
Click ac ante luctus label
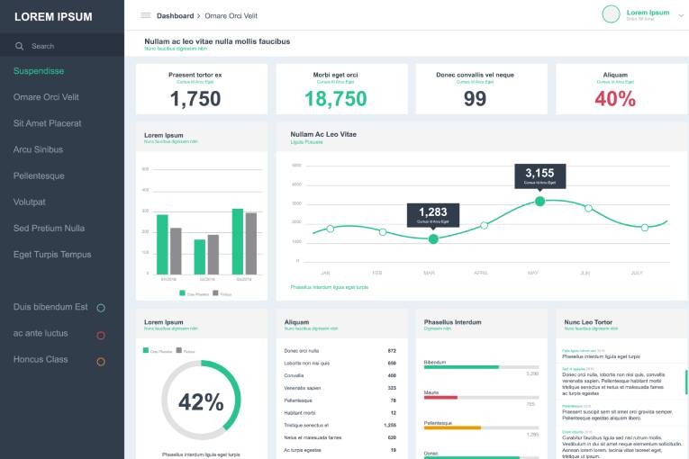[41, 333]
